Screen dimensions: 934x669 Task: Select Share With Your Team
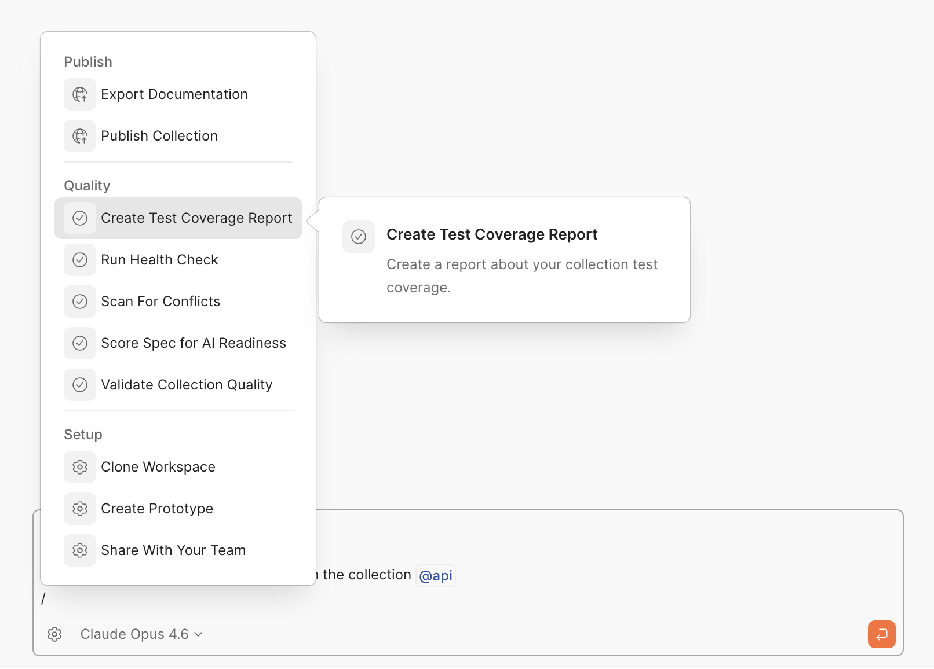(x=178, y=550)
